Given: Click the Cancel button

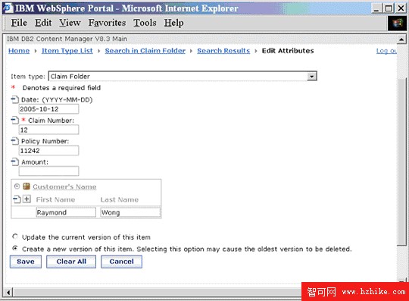Looking at the screenshot, I should [121, 262].
